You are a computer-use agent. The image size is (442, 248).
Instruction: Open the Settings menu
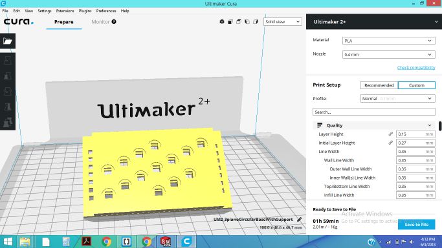pyautogui.click(x=45, y=11)
